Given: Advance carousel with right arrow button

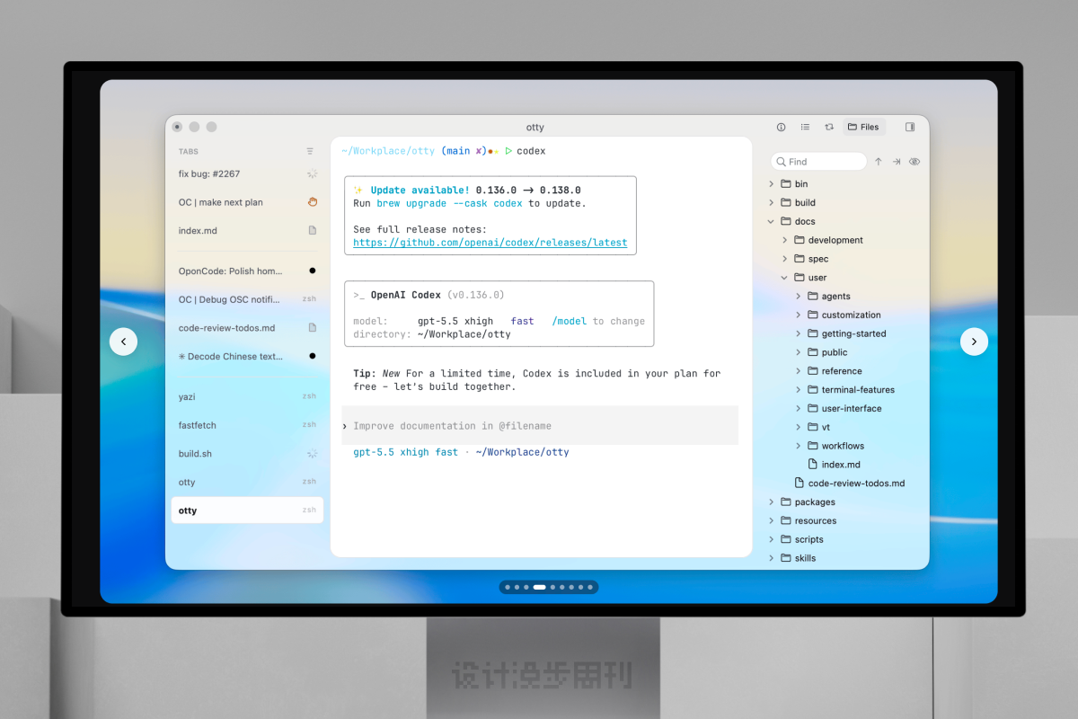Looking at the screenshot, I should point(974,342).
